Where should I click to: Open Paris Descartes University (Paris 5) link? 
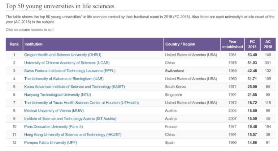(53, 127)
